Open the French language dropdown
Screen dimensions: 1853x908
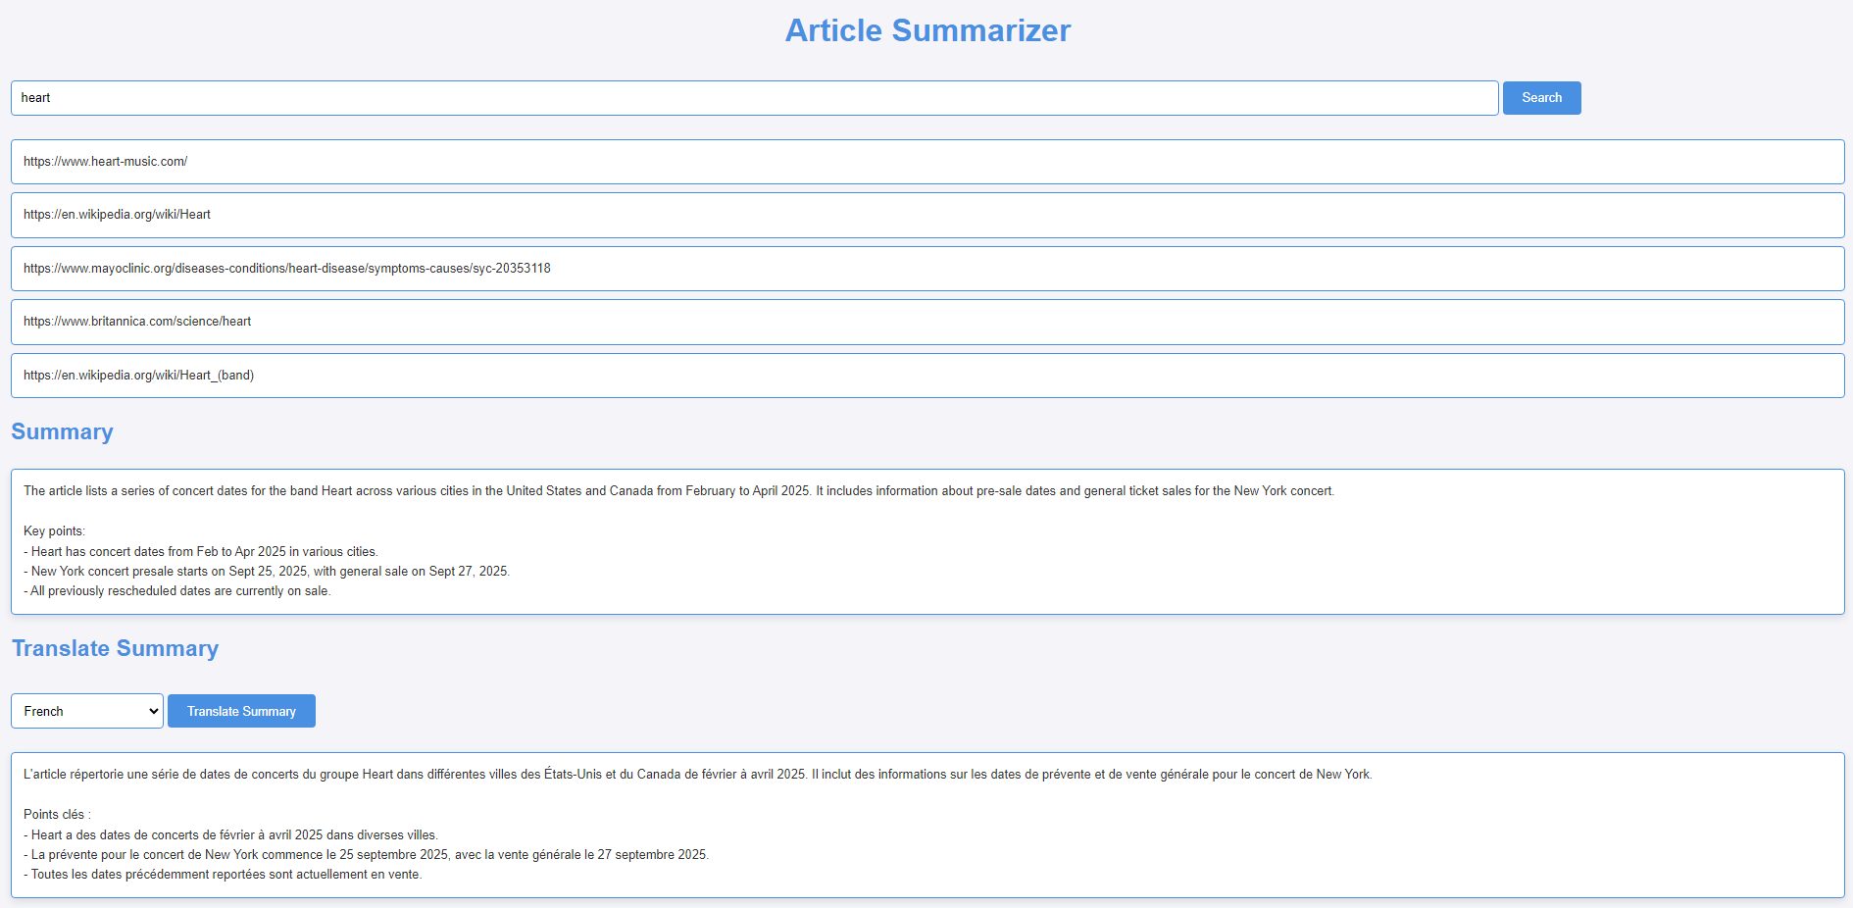[x=87, y=711]
